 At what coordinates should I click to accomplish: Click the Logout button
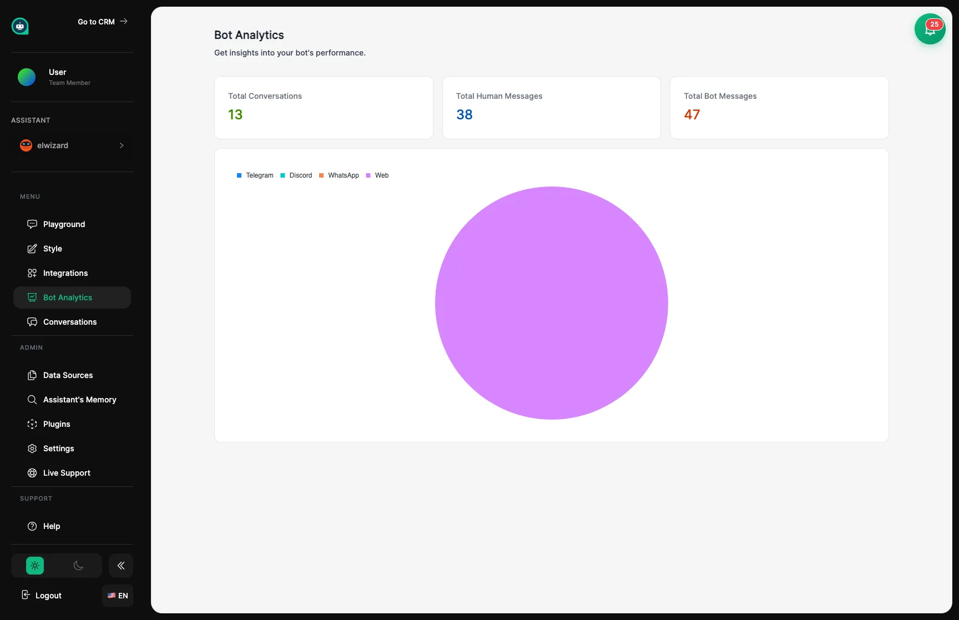(42, 595)
